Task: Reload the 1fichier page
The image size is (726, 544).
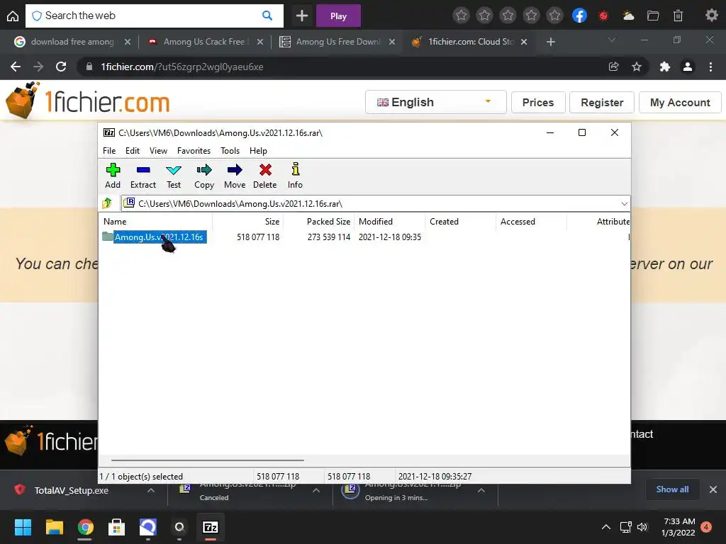Action: (x=61, y=67)
